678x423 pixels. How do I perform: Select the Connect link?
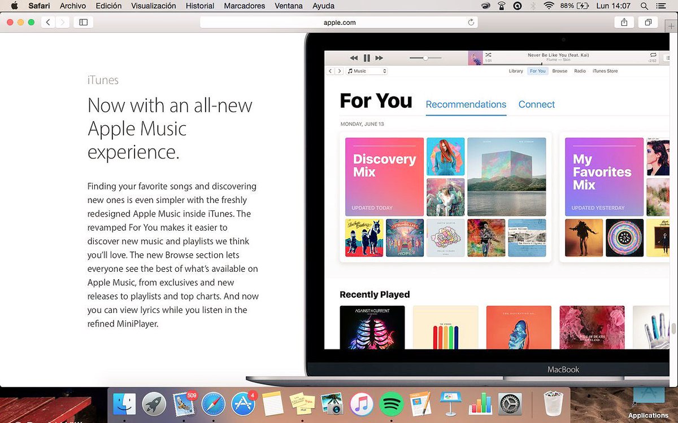click(x=537, y=104)
